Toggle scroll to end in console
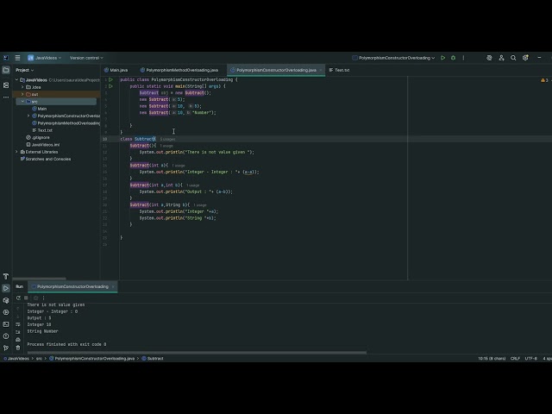Viewport: 552px width, 414px height. [x=18, y=332]
